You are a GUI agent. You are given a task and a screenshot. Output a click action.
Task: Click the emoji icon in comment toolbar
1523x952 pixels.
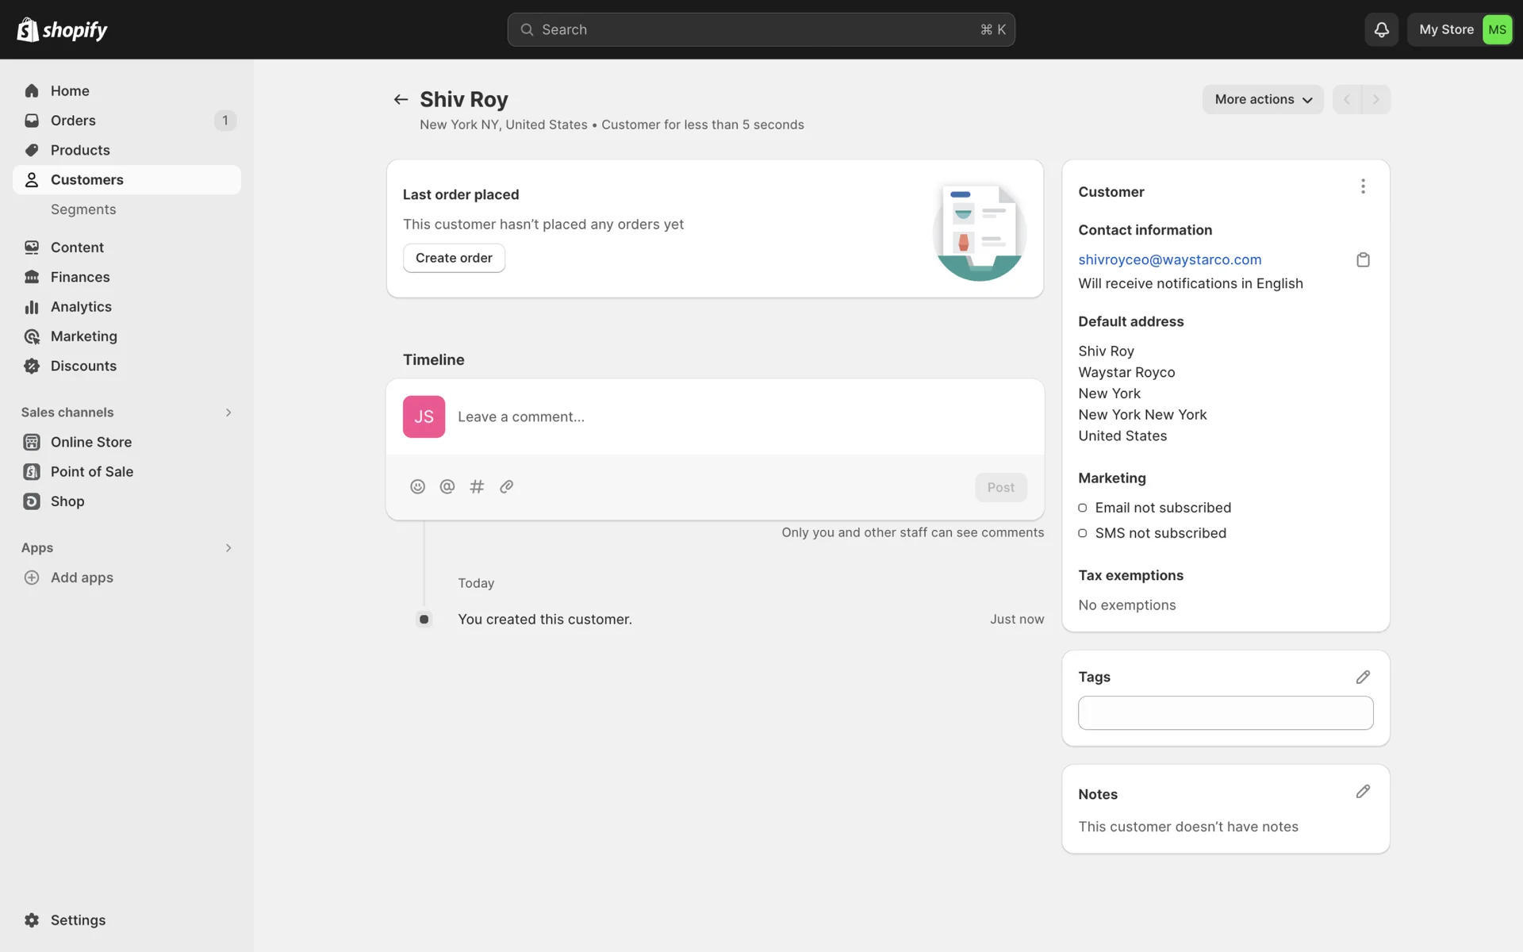click(417, 486)
